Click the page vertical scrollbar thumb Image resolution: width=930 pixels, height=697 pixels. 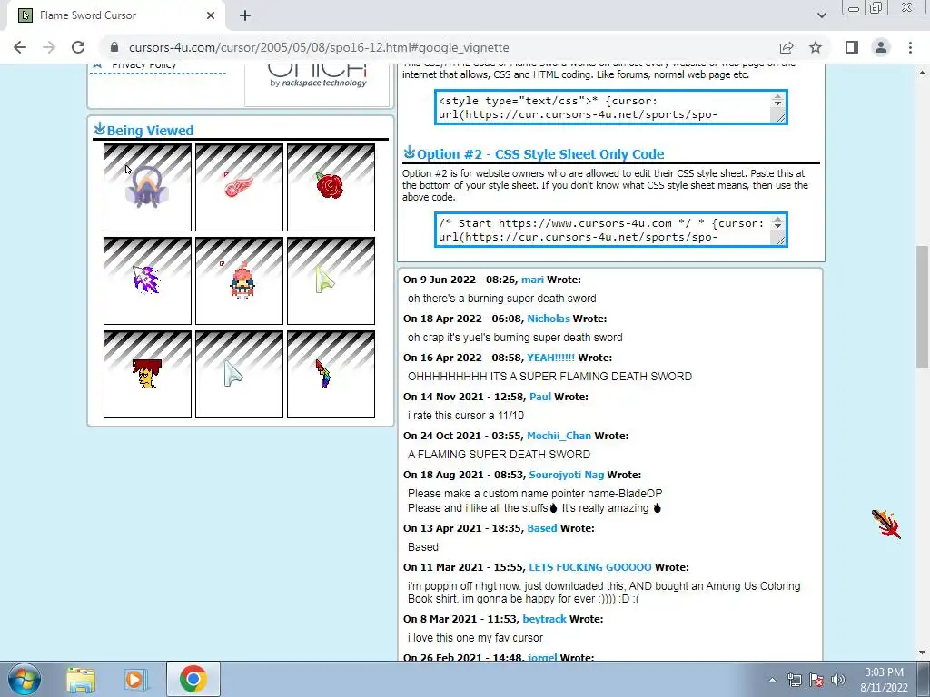pyautogui.click(x=923, y=307)
